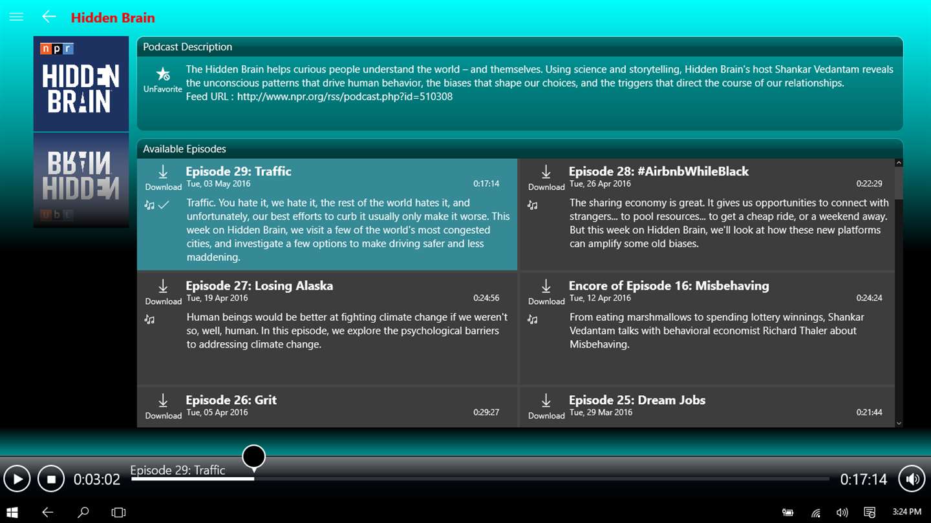
Task: Click music note icon for Misbehaving episode
Action: tap(532, 320)
